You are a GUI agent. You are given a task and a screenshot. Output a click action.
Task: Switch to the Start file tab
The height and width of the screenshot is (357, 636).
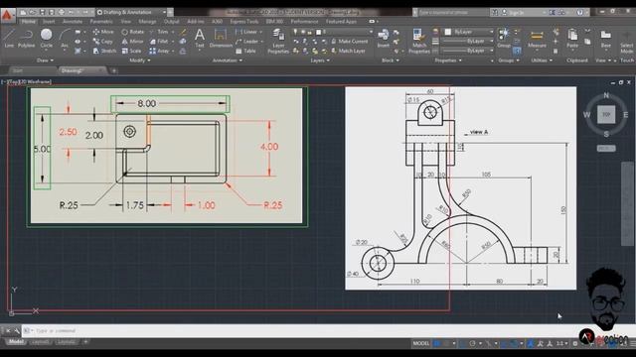[x=18, y=70]
